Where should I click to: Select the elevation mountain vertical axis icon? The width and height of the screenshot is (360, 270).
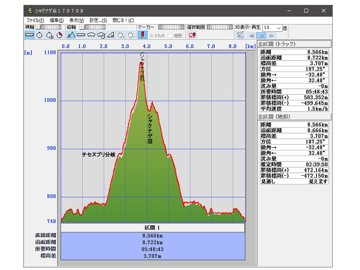(x=71, y=35)
